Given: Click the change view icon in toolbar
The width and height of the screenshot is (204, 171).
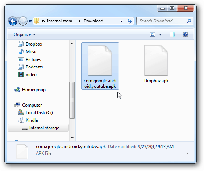Looking at the screenshot, I should 153,34.
